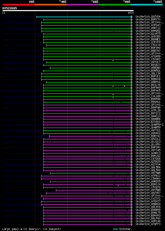Viewport: 165px width, 231px height.
Task: Select the UniRef100_B9FVH0 label
Action: tap(148, 48)
